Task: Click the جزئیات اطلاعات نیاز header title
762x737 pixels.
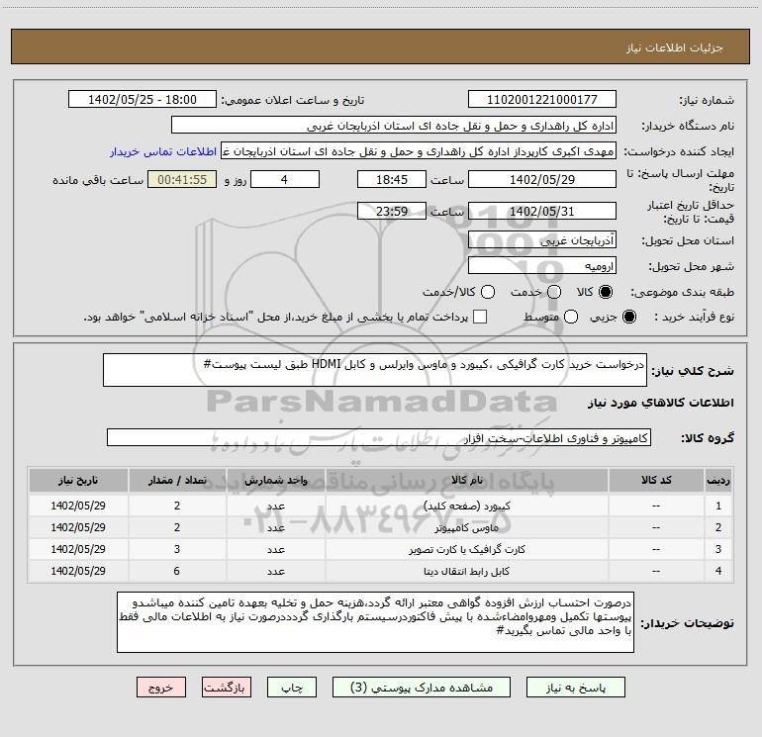Action: (675, 47)
